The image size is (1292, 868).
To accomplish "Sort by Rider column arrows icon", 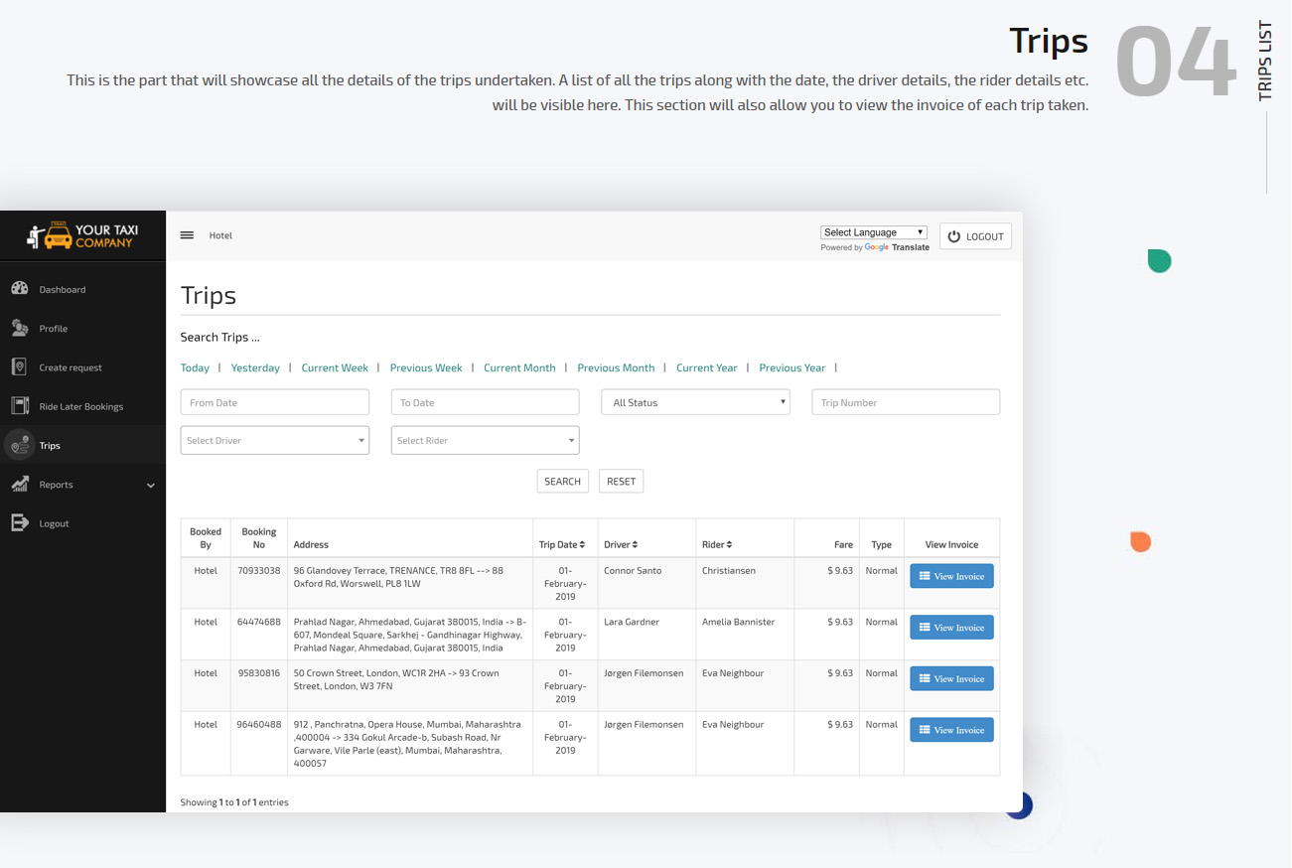I will (729, 544).
